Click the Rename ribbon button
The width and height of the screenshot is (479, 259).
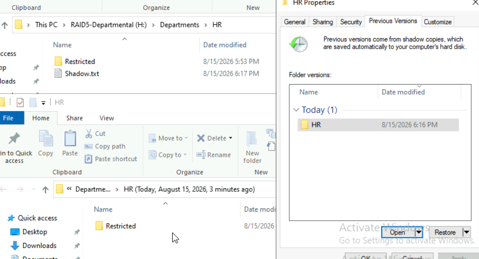pos(214,155)
